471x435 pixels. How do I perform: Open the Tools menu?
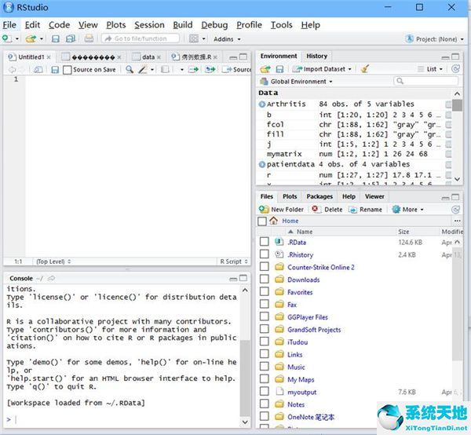click(282, 25)
